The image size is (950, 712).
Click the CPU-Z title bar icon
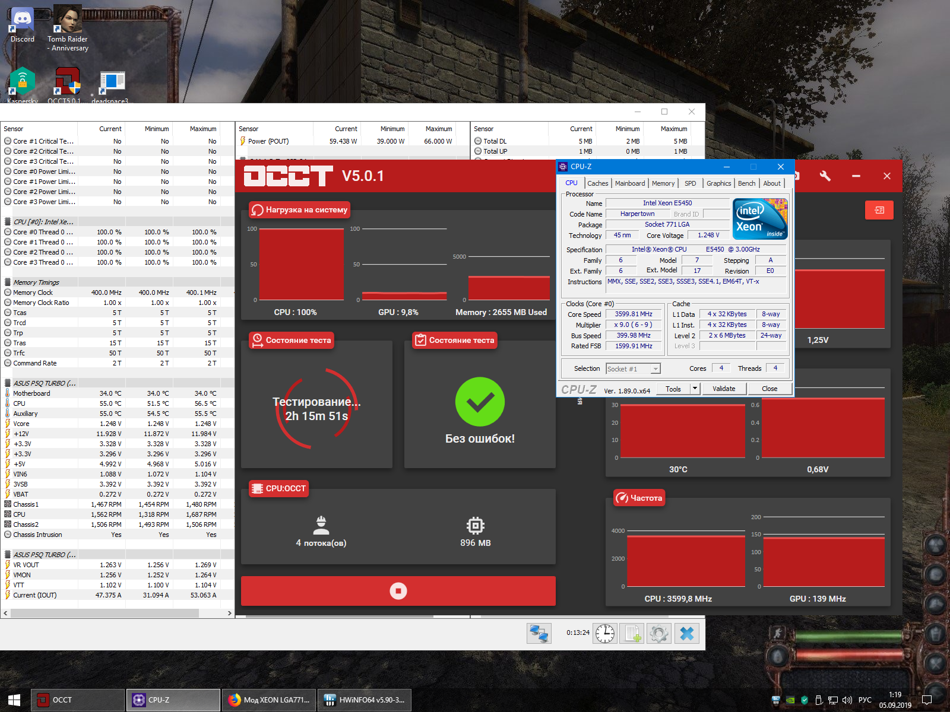[563, 167]
